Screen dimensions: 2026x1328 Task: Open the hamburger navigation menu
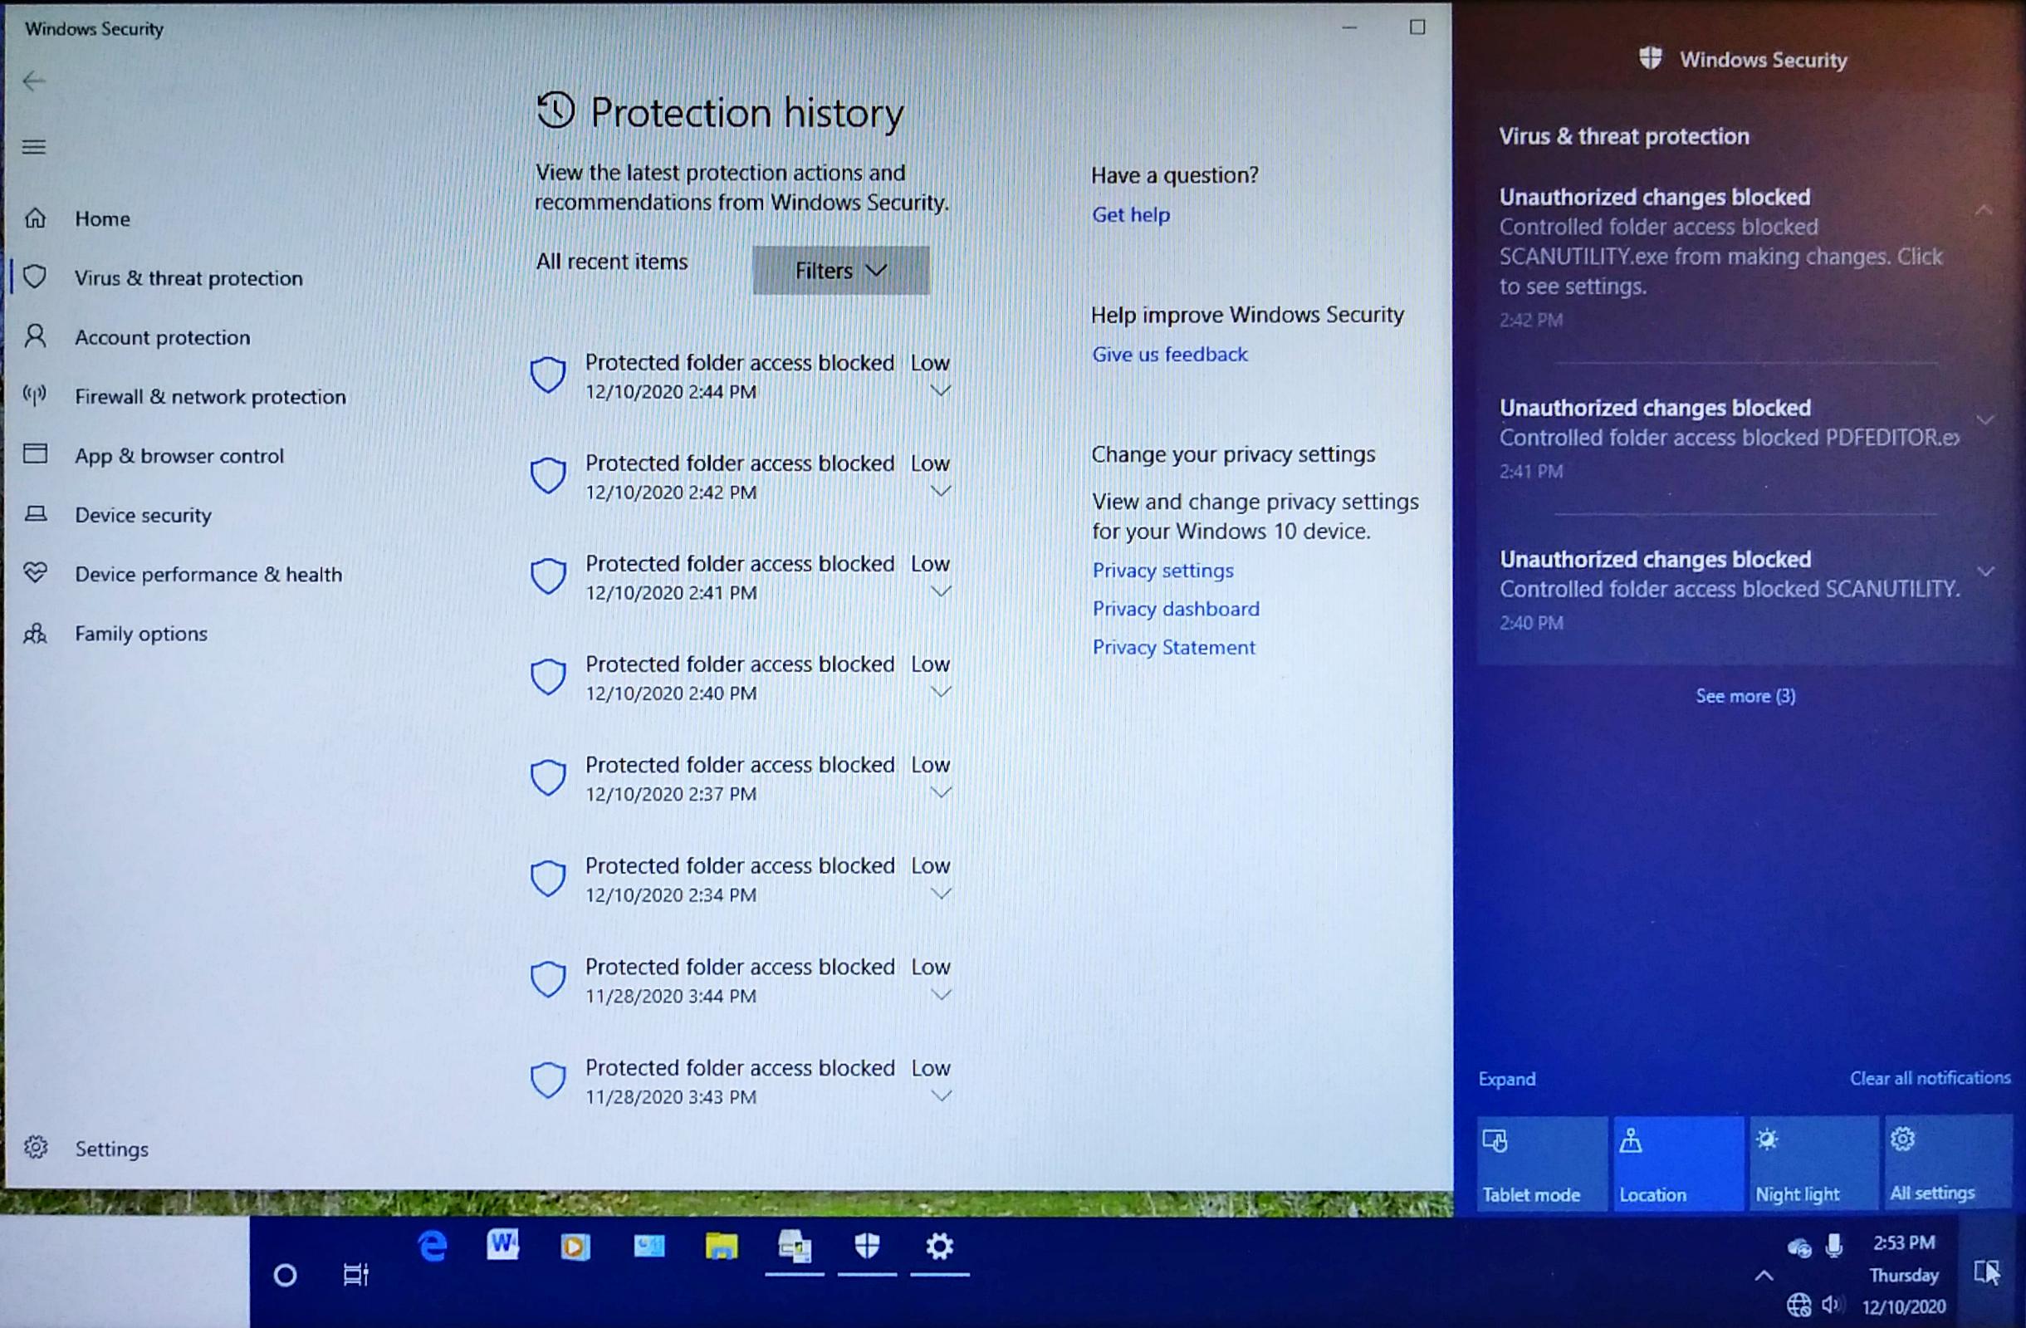click(34, 147)
